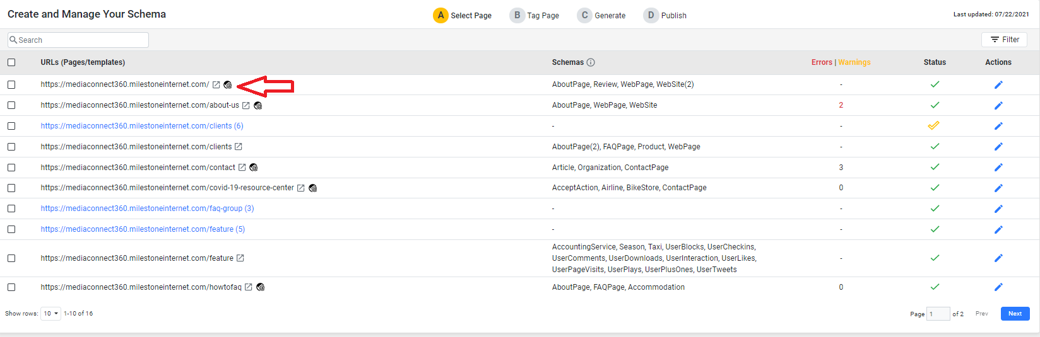Click the URLs (Pages/templates) column header
Screen dimensions: 1040x337
click(x=83, y=62)
